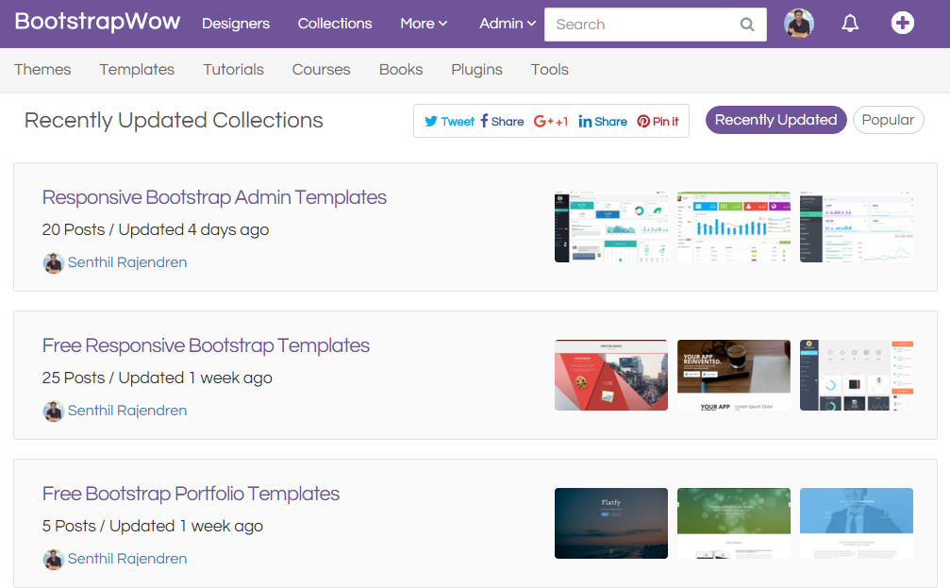Switch to the Templates section
Screen dimensions: 950x588
tap(136, 69)
